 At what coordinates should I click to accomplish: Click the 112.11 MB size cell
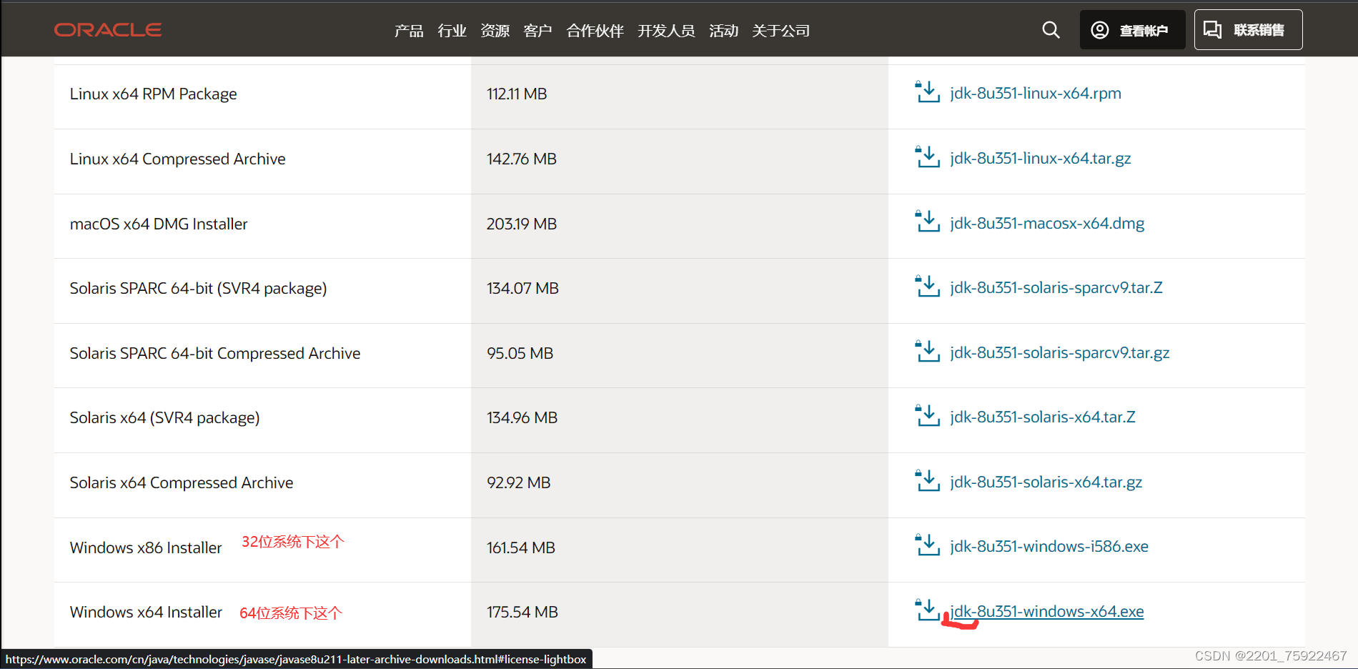pos(679,96)
